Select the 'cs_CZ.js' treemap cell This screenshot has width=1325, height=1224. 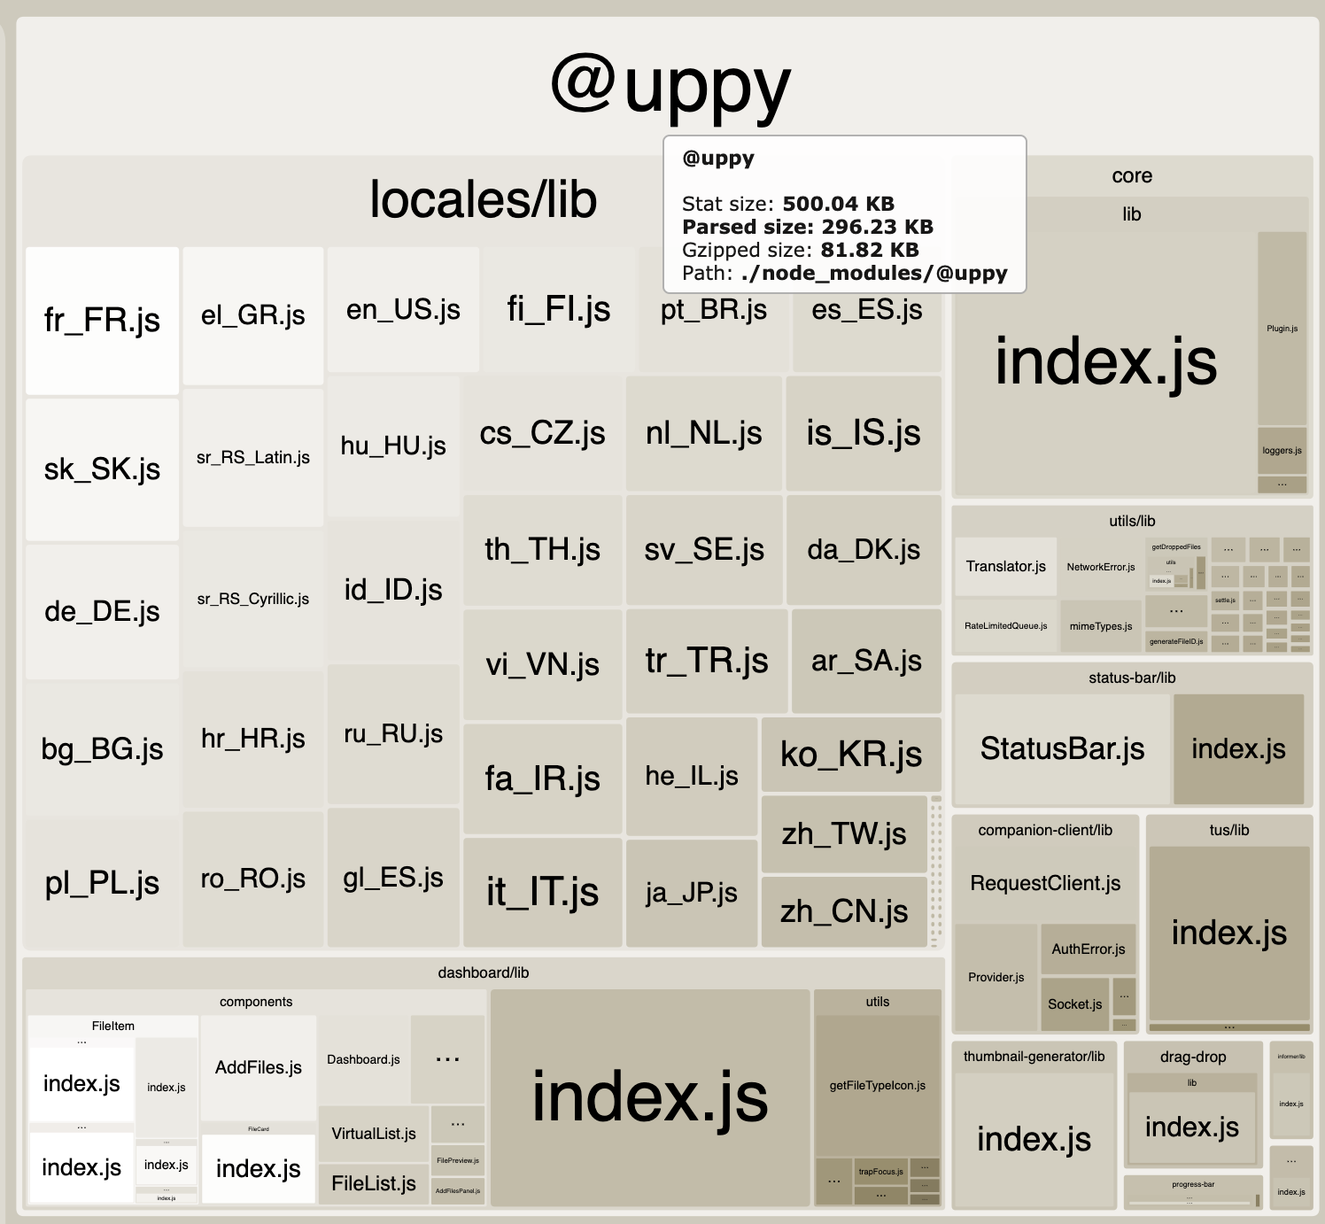(542, 434)
